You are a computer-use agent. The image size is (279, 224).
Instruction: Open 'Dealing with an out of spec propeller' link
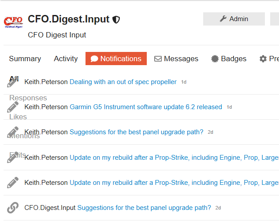click(123, 82)
